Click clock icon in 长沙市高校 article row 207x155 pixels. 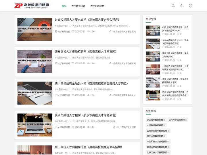click(x=73, y=127)
